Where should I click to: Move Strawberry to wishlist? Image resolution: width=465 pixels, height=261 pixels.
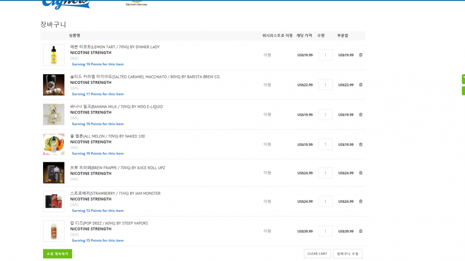pyautogui.click(x=267, y=202)
